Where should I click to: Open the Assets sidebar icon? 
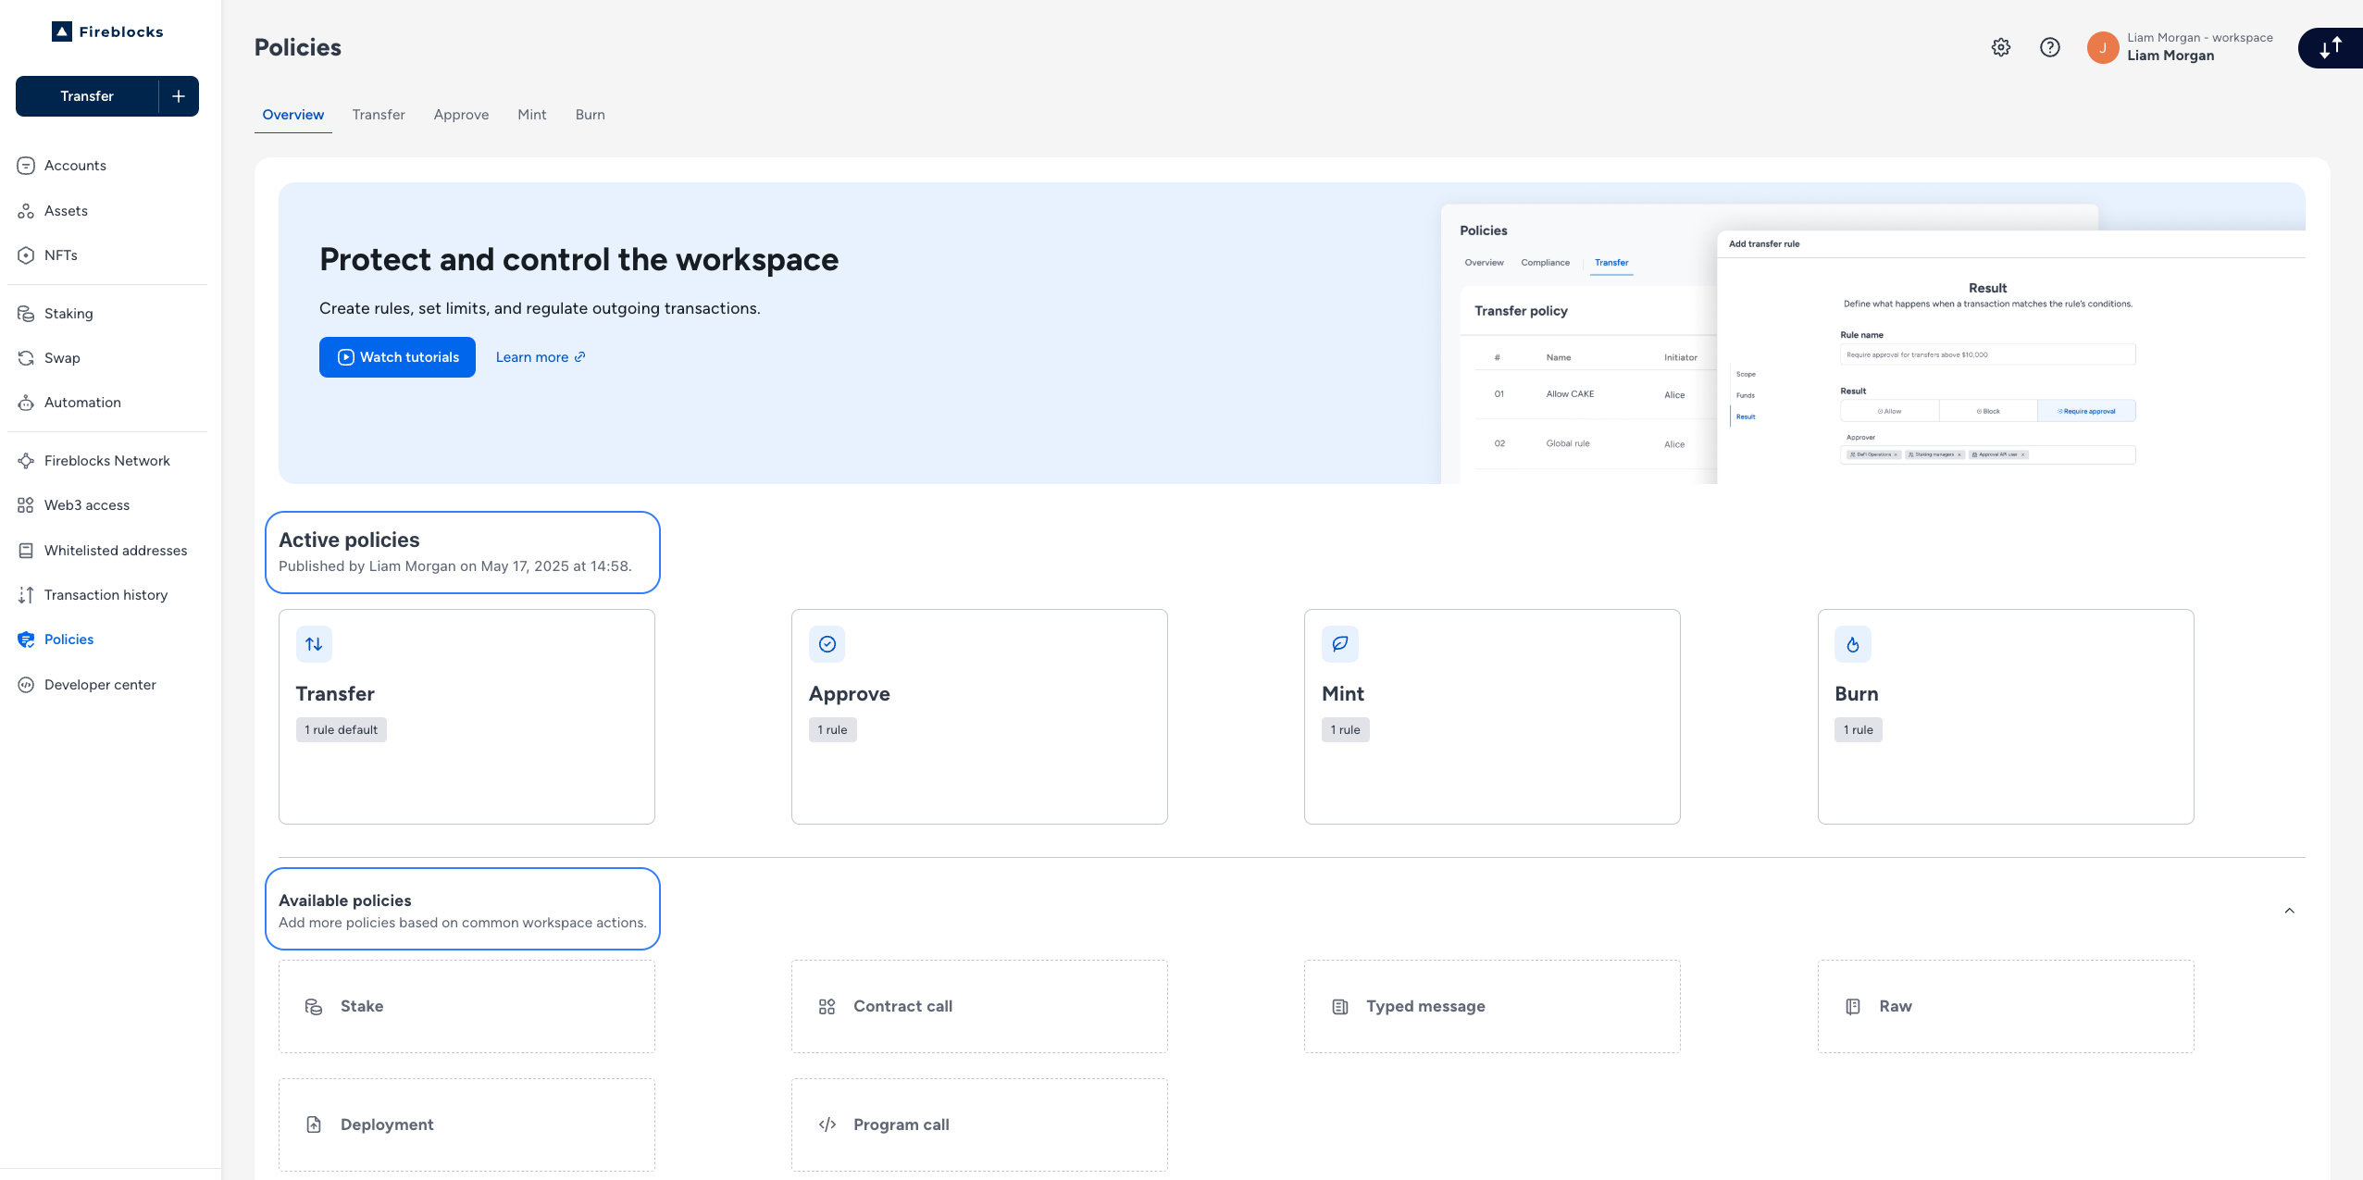point(26,211)
